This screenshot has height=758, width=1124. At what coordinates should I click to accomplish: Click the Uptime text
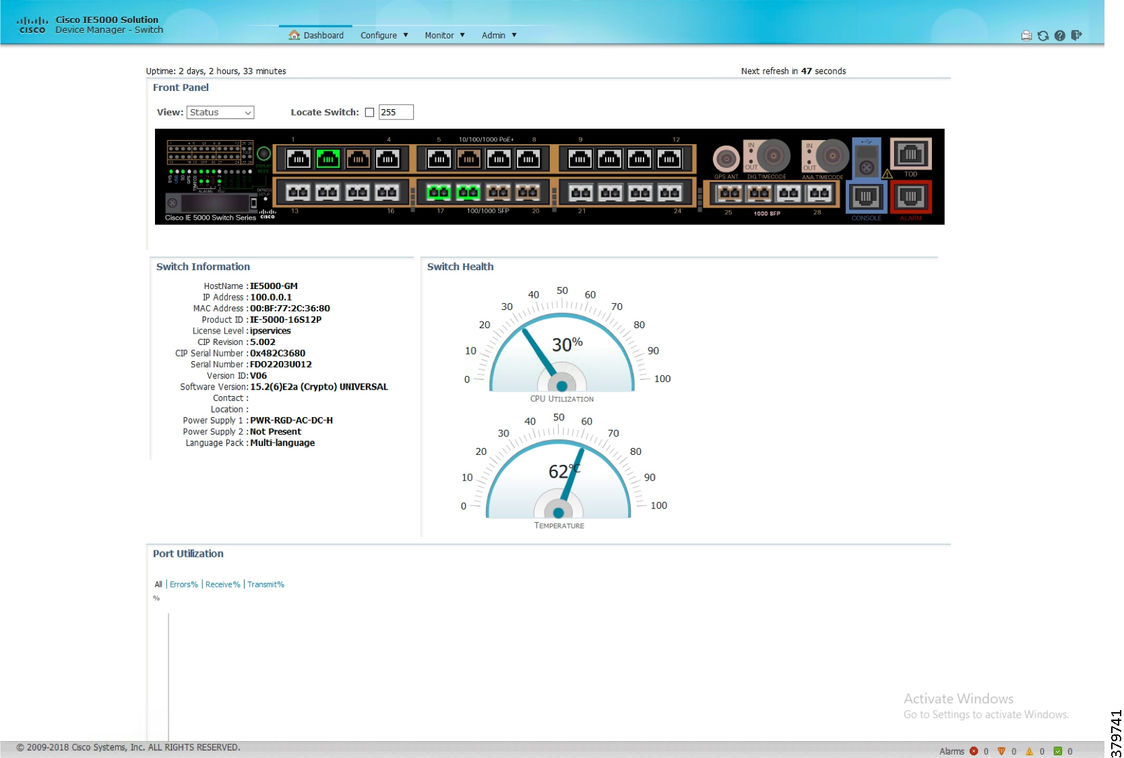pyautogui.click(x=216, y=71)
